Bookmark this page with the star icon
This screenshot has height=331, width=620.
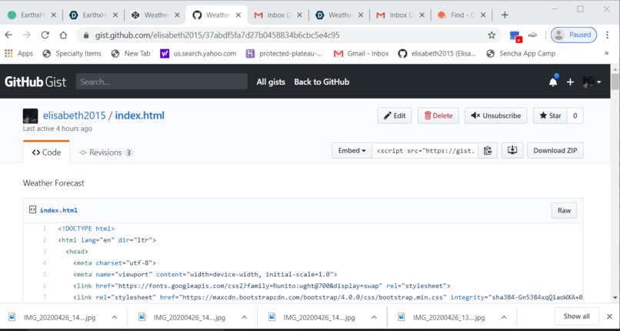(492, 35)
